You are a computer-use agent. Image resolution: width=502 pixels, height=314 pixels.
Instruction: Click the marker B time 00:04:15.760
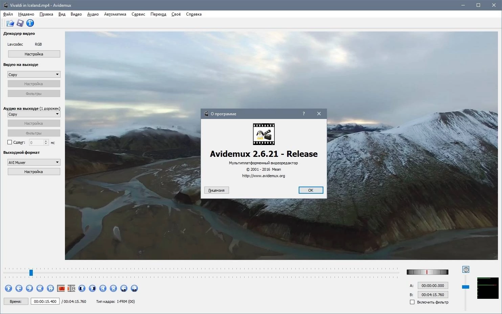pos(433,295)
